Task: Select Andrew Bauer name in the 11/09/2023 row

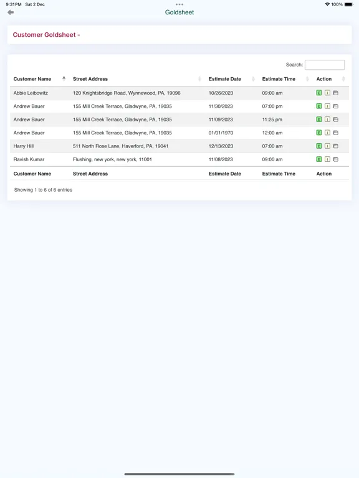Action: point(29,119)
